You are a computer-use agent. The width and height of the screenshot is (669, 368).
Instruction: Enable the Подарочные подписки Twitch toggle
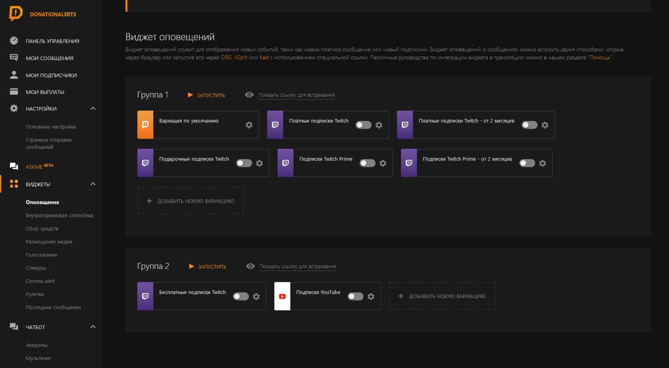244,163
